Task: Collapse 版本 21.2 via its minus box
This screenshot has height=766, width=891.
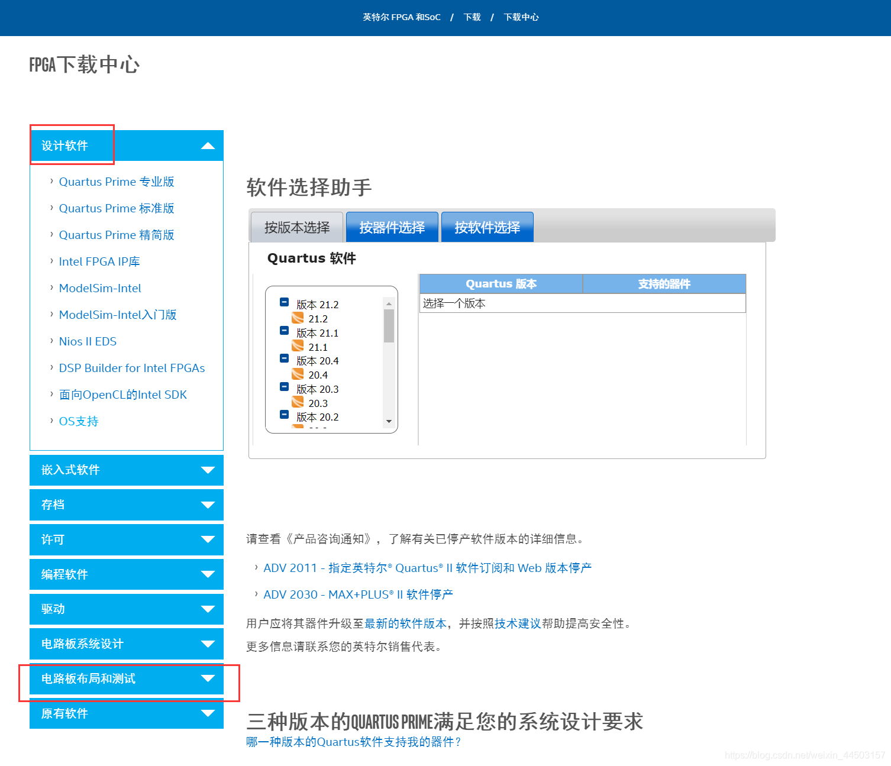Action: point(283,302)
